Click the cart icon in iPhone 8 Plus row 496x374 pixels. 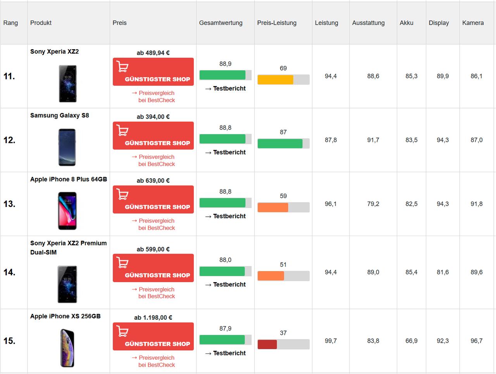pos(122,195)
